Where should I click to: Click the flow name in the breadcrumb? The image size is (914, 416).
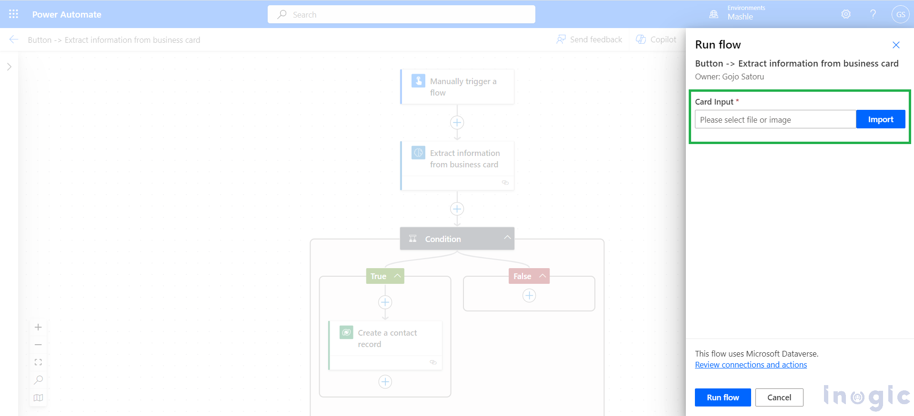pyautogui.click(x=114, y=40)
